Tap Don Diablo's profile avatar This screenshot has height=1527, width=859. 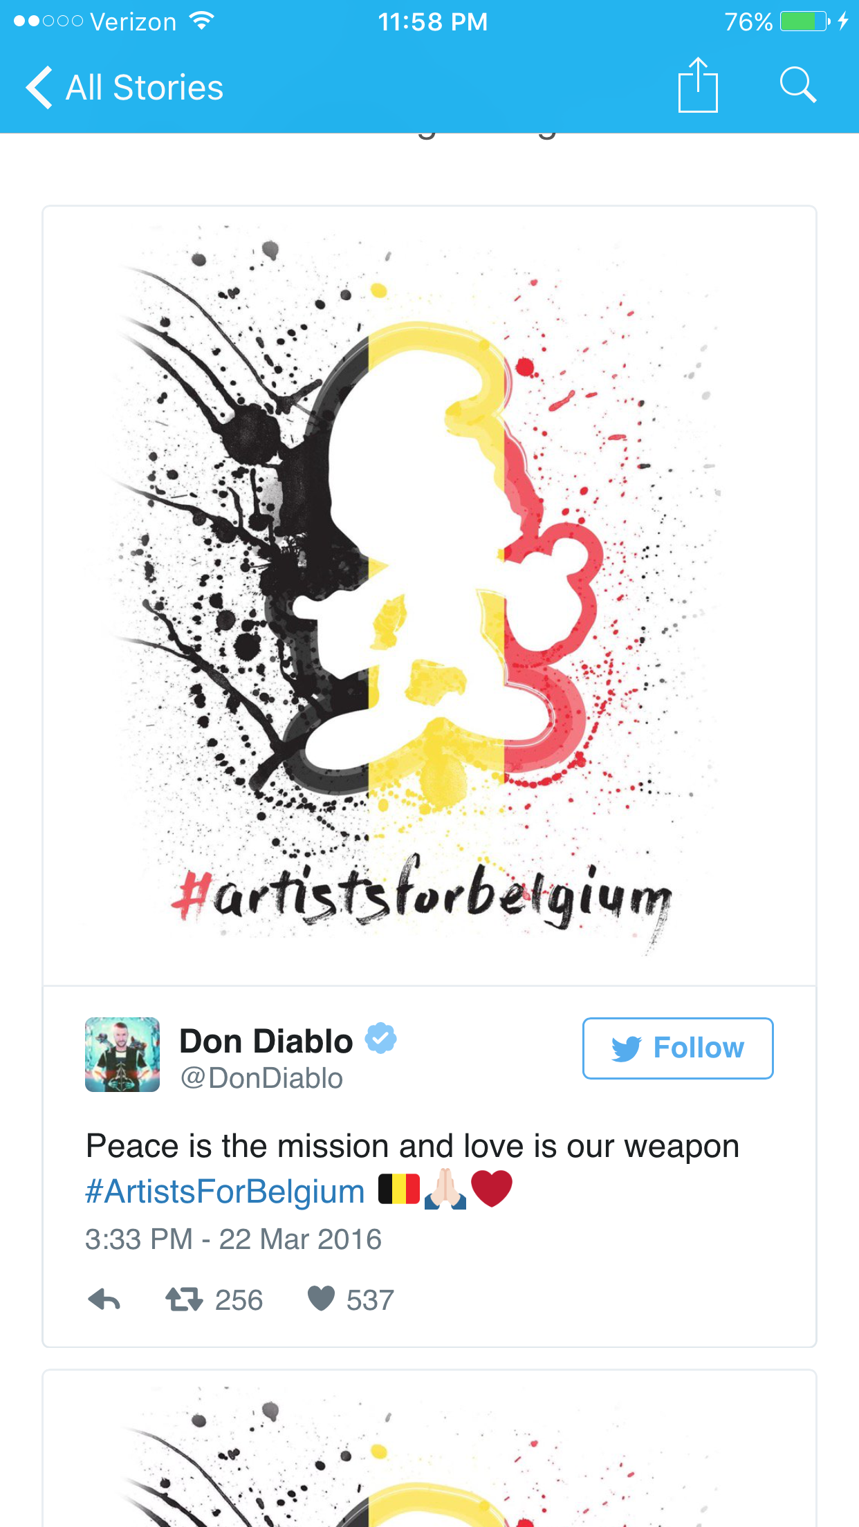click(x=122, y=1055)
